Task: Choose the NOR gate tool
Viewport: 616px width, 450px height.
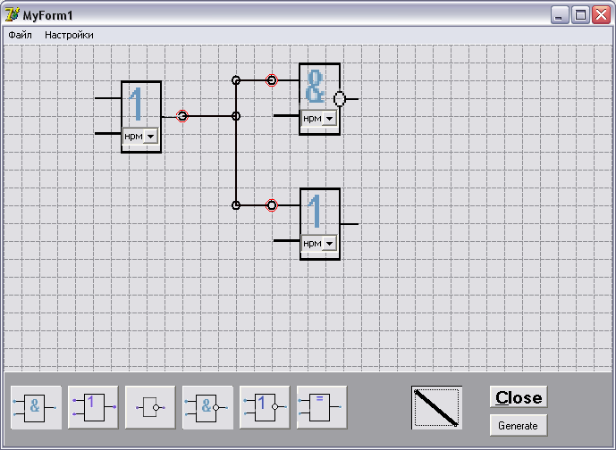Action: point(265,408)
